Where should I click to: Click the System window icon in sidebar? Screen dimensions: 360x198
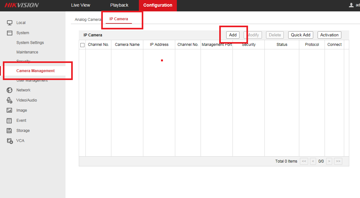(9, 33)
